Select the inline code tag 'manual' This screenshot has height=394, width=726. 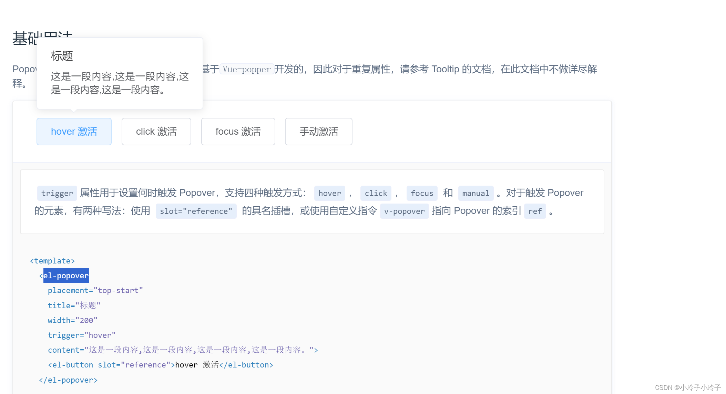click(476, 193)
